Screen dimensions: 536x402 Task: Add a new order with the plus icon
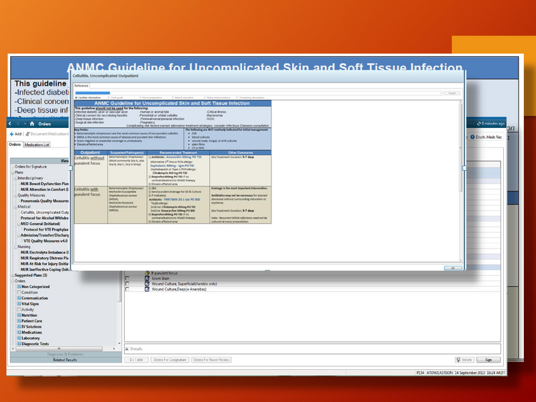pos(12,134)
